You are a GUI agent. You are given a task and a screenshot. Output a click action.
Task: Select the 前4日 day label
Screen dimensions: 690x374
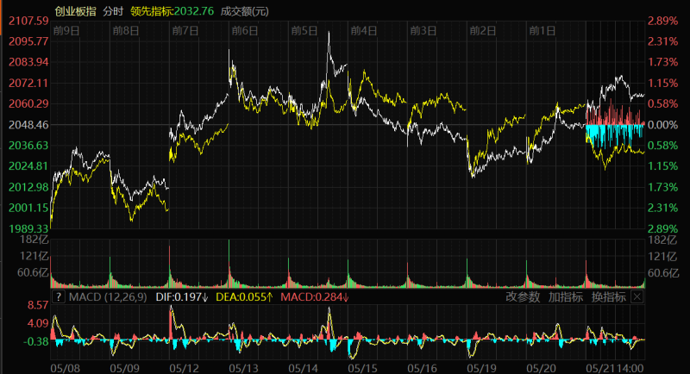[x=364, y=31]
